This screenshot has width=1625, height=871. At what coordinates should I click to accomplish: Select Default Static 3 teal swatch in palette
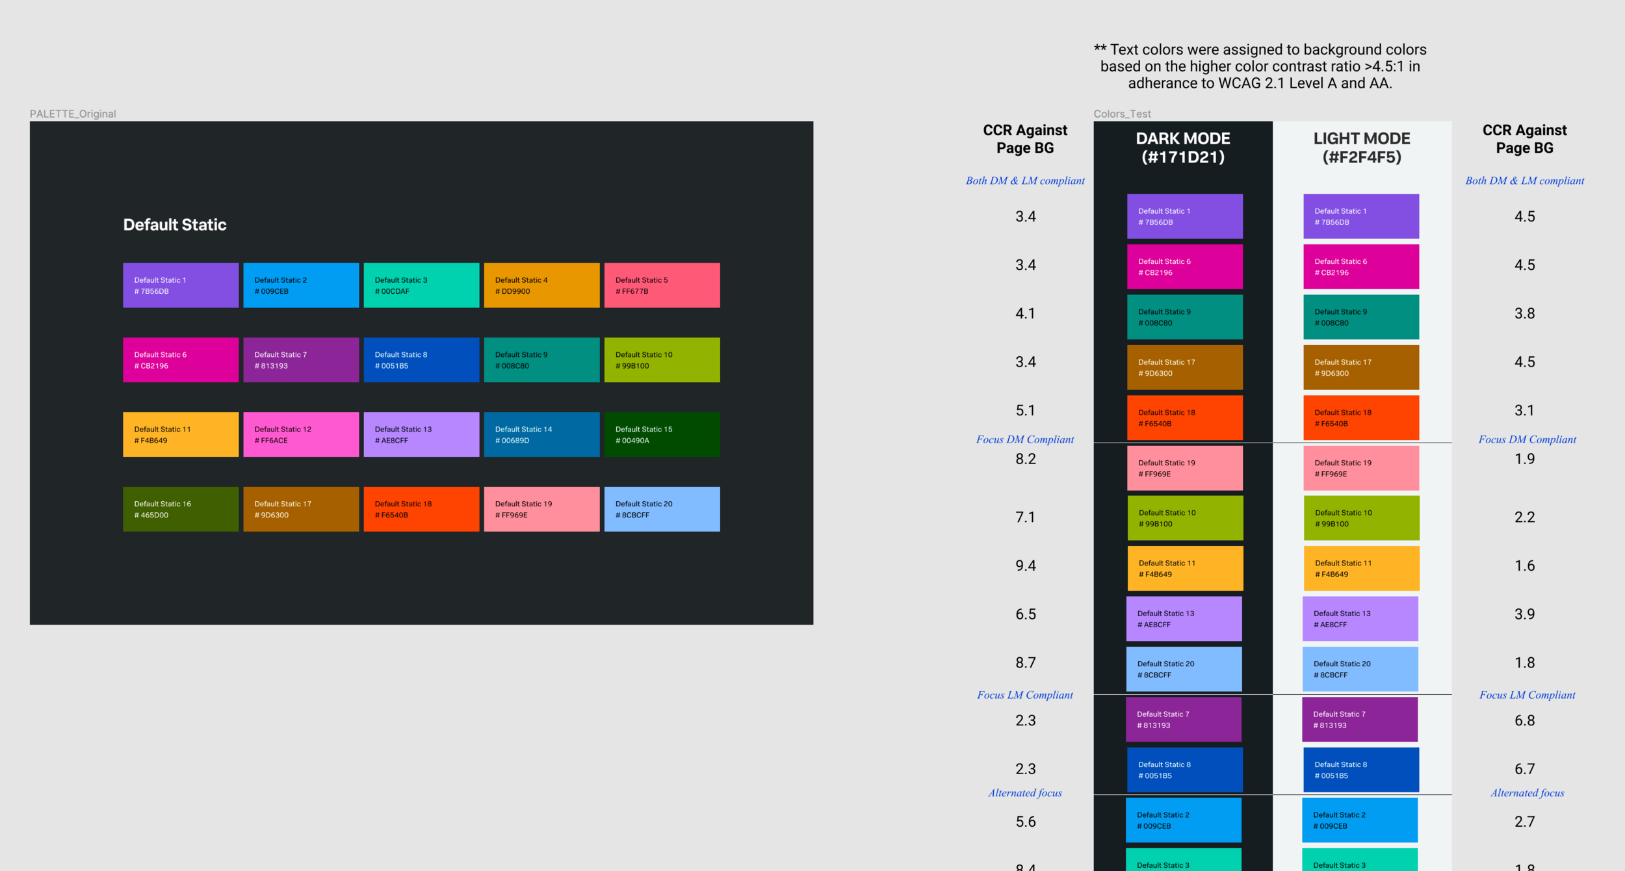pos(421,285)
